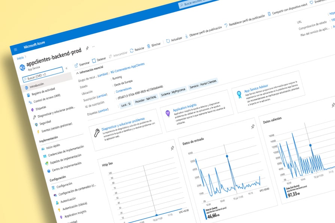Viewport: 335px width, 223px height.
Task: Click cambiar next to Grupo de recursos
Action: pyautogui.click(x=103, y=75)
